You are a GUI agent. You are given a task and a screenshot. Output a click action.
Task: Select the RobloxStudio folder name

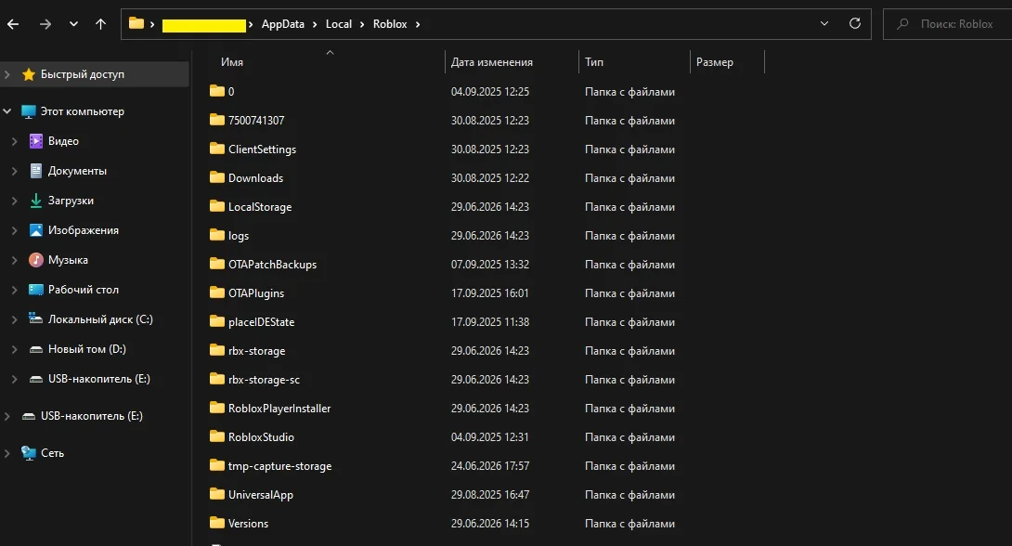262,437
